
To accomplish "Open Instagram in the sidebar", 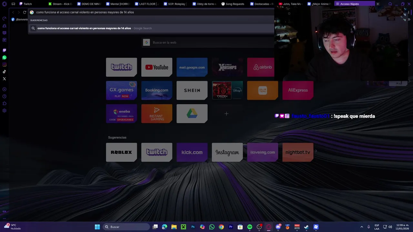I will (5, 64).
